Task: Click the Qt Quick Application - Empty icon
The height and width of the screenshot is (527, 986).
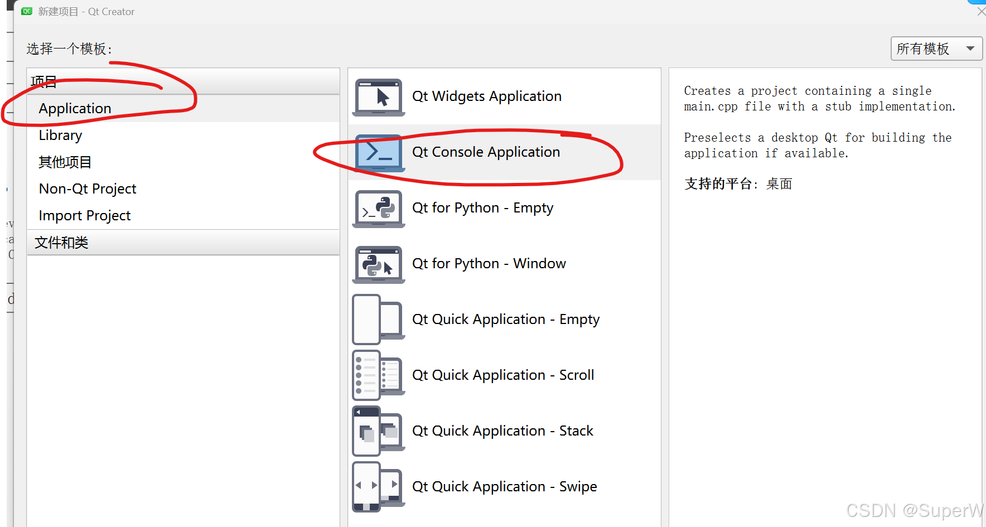Action: [x=379, y=320]
